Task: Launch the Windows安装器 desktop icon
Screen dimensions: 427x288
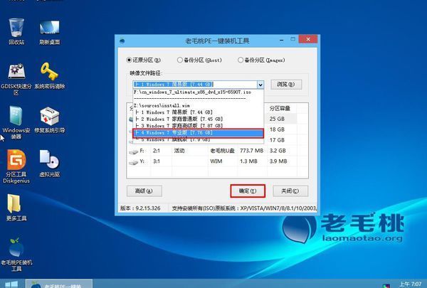Action: click(16, 122)
